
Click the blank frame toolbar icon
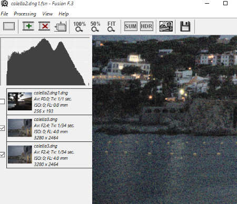pyautogui.click(x=9, y=26)
